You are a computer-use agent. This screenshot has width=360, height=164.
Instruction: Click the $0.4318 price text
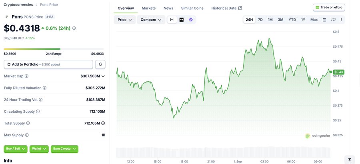tap(22, 28)
